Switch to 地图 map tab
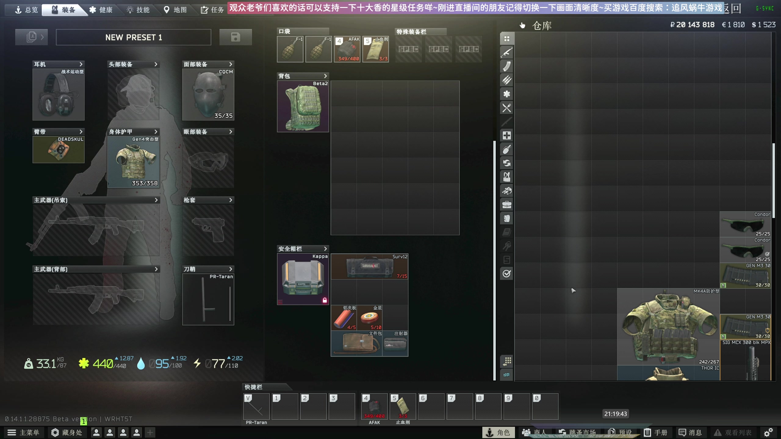 (175, 10)
